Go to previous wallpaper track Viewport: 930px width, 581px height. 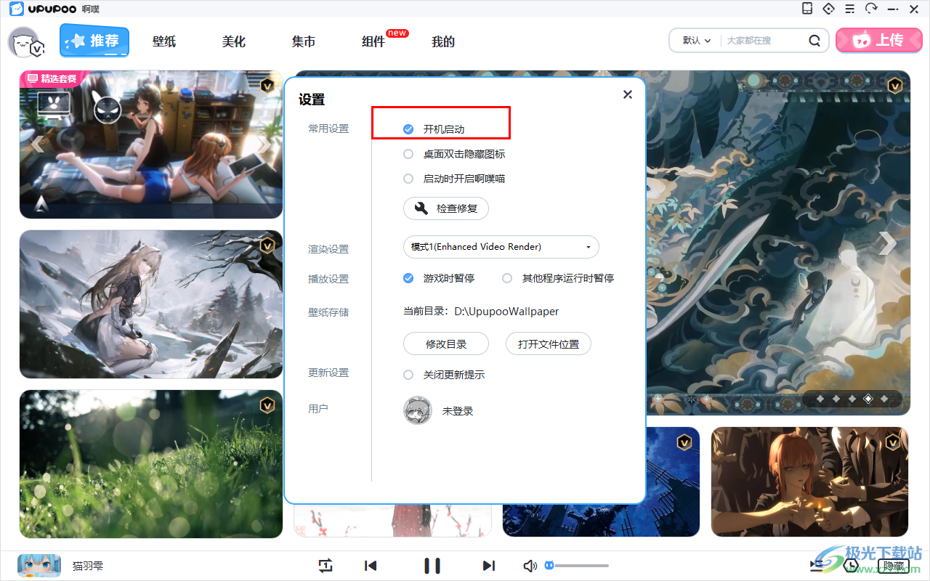[371, 566]
